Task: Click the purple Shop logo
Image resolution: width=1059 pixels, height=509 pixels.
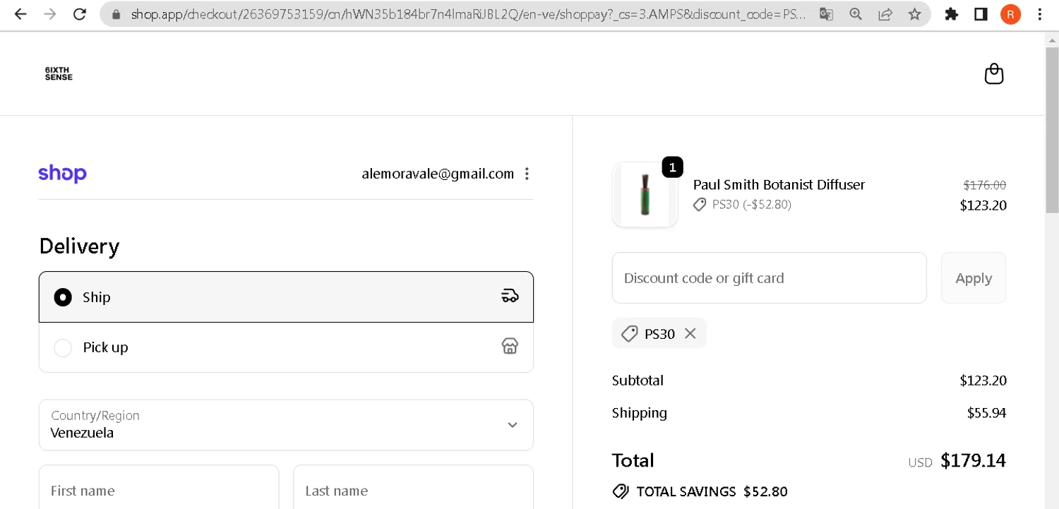Action: (x=62, y=174)
